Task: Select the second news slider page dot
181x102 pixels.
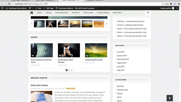Action: pyautogui.click(x=69, y=70)
